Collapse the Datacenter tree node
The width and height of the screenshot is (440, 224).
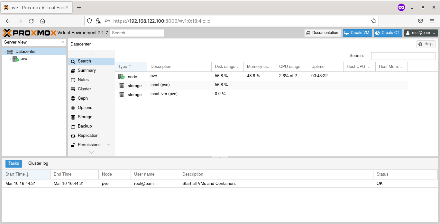[5, 52]
